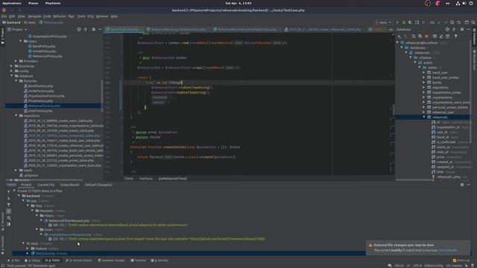Screen dimensions: 477x268
Task: Click the filter icon in TODO side toolbar
Action: pyautogui.click(x=8, y=205)
